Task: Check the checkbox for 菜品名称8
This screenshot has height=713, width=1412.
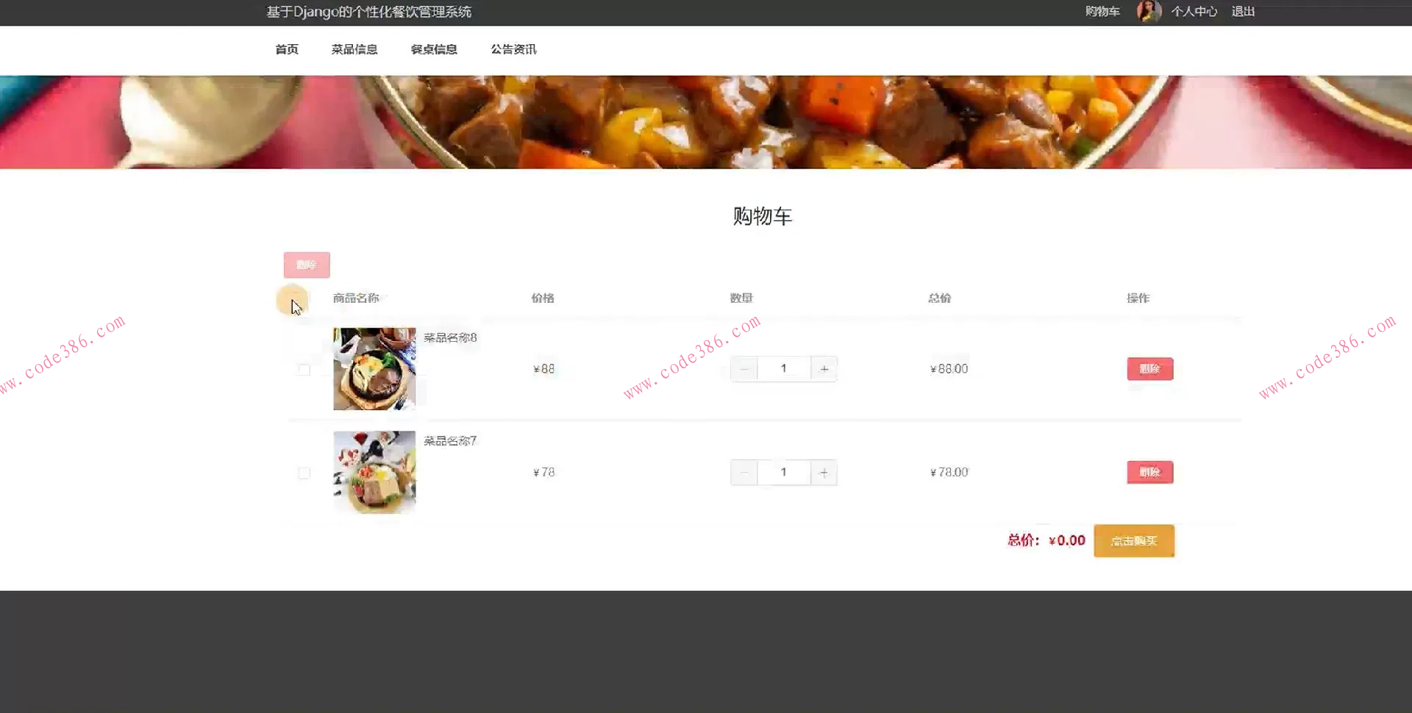Action: tap(304, 370)
